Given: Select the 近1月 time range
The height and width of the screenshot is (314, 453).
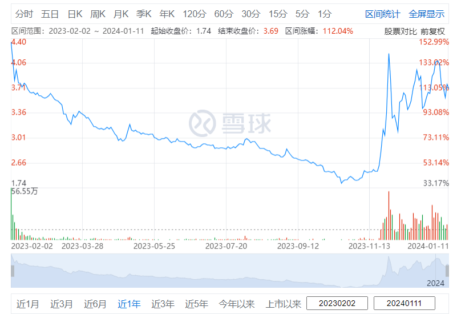Looking at the screenshot, I should pyautogui.click(x=28, y=304).
